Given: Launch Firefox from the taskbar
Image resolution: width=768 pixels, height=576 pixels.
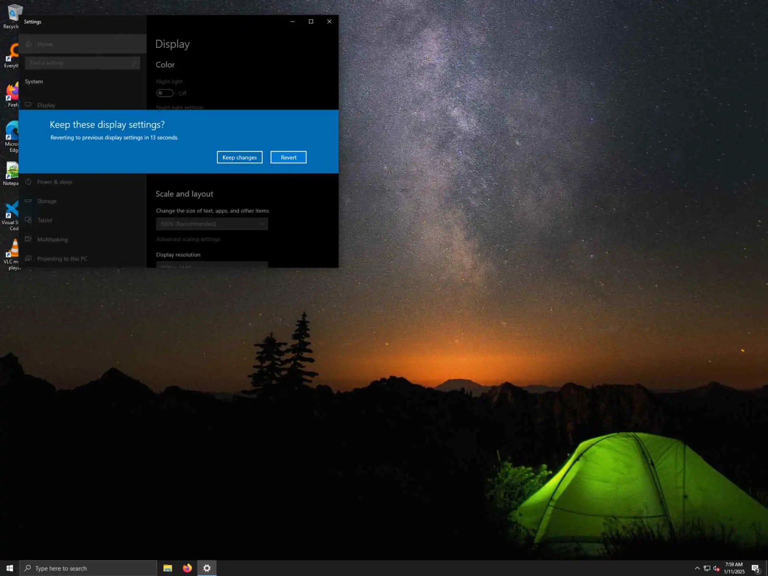Looking at the screenshot, I should 187,568.
